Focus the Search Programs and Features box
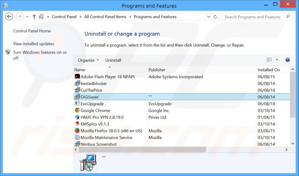 [257, 17]
